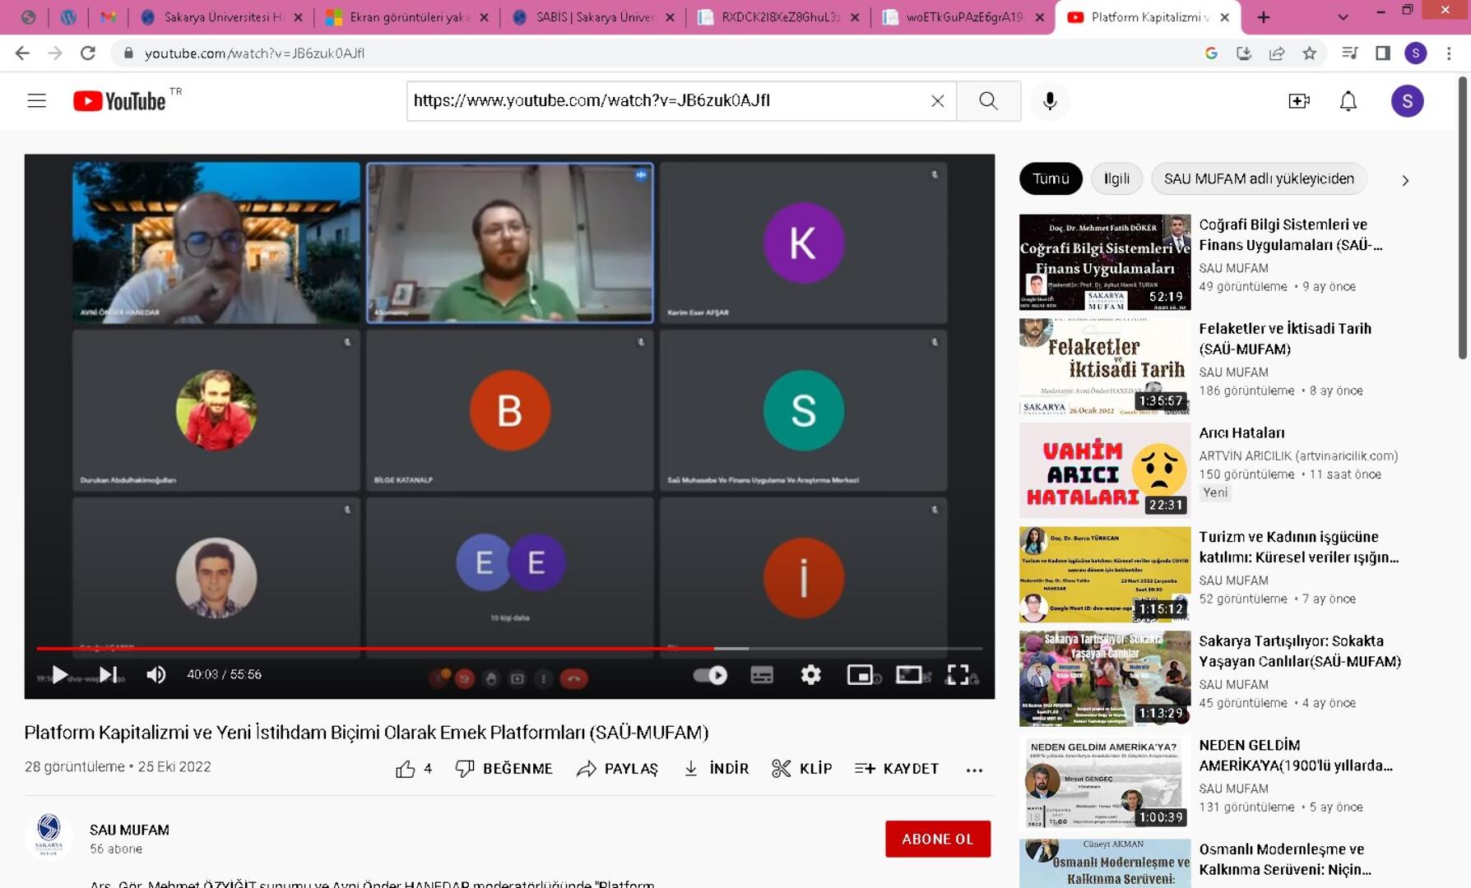Switch to the Sakarya Üniversitesi tab

222,17
